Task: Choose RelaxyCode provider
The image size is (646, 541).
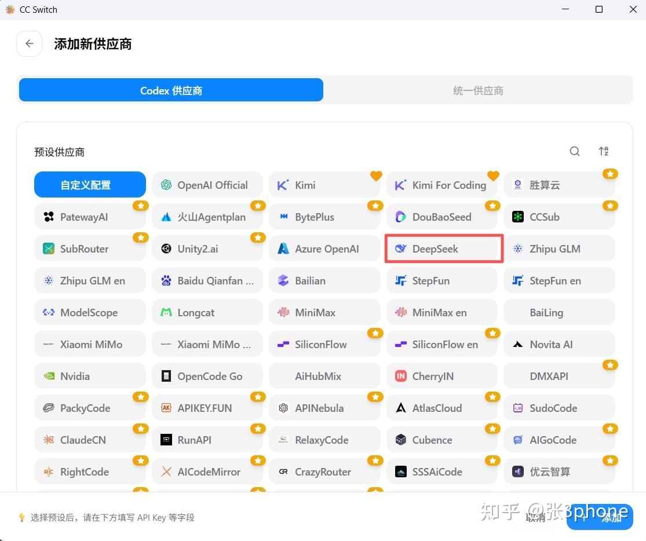Action: click(324, 440)
